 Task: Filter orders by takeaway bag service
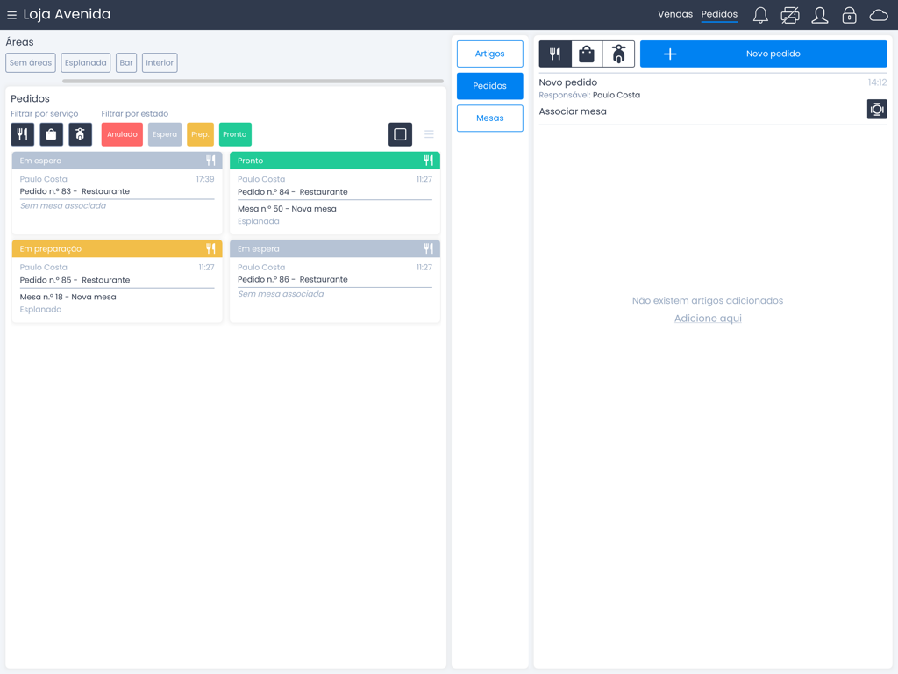click(51, 134)
